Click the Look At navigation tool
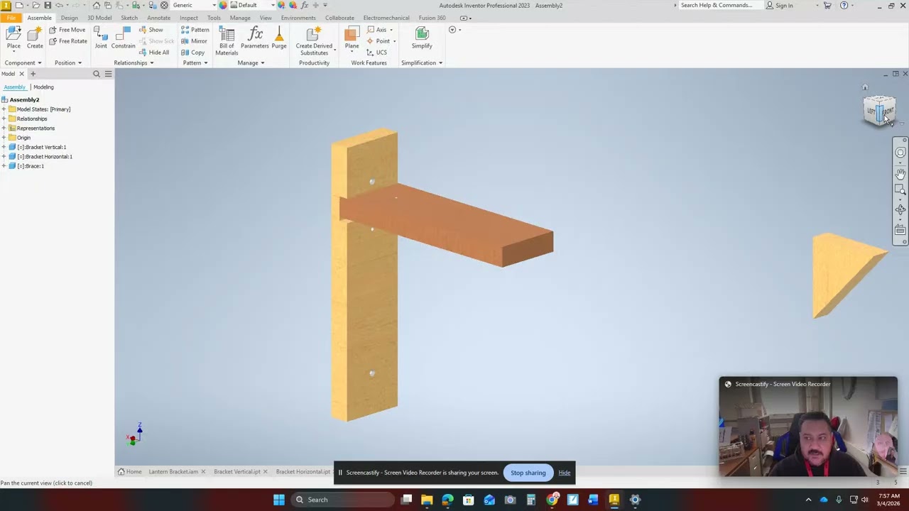The height and width of the screenshot is (511, 909). [900, 230]
